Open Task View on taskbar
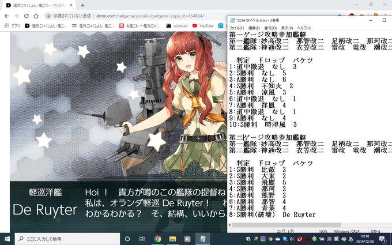This screenshot has height=245, width=392. (x=142, y=239)
